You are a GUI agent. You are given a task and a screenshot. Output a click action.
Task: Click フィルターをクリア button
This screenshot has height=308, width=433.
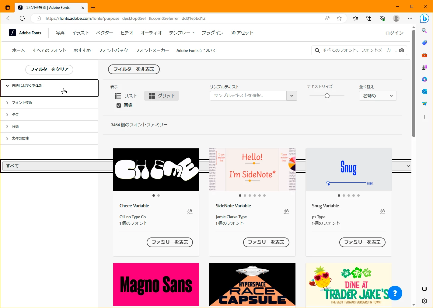[49, 69]
